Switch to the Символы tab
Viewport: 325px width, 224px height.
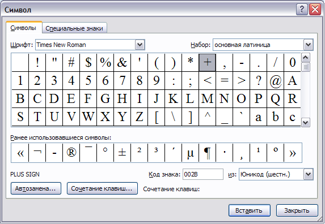pos(24,28)
